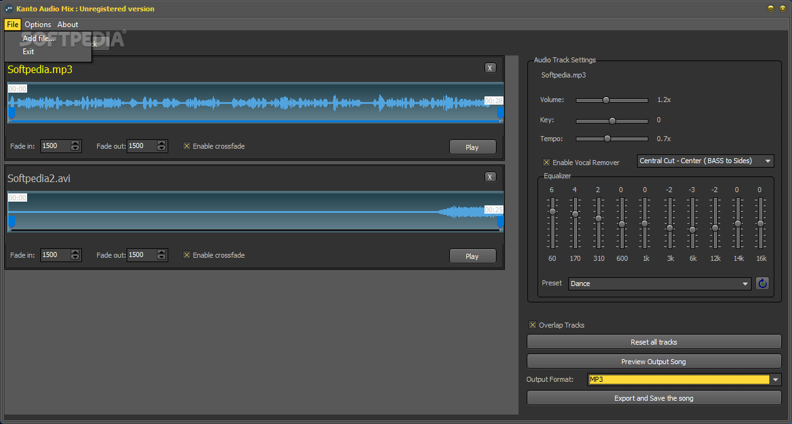Click end trim marker of Softpedia2.avi waveform
The image size is (792, 424).
coord(500,222)
